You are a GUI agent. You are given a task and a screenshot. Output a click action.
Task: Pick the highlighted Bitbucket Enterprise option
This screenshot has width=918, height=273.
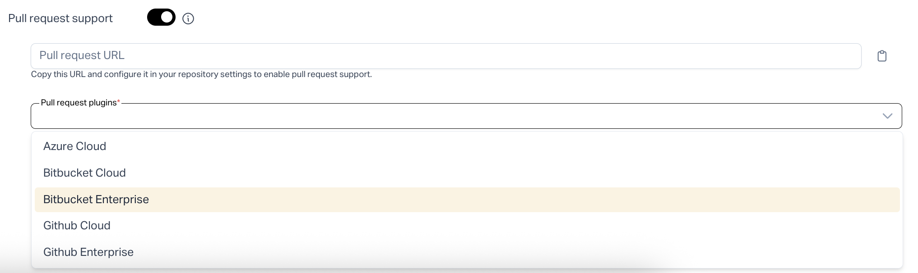[96, 200]
